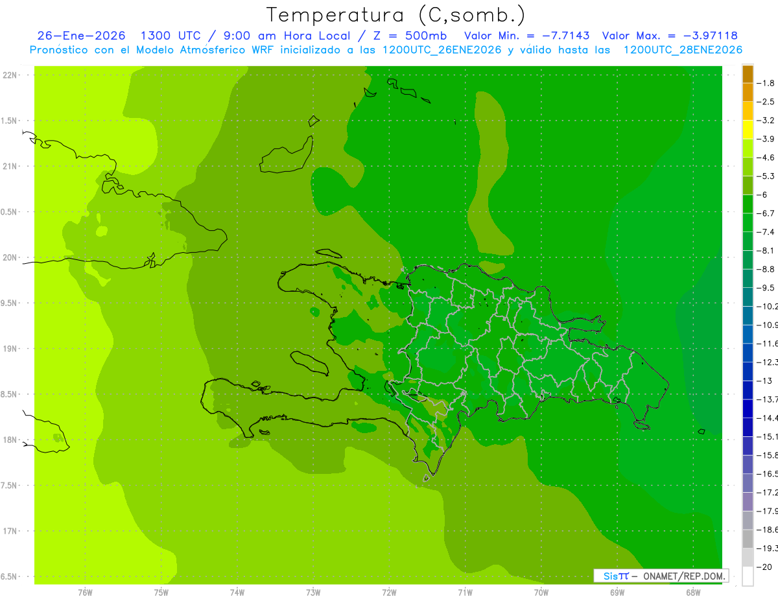Click the "73W" longitude axis label
Viewport: 778px width, 601px height.
[x=313, y=592]
